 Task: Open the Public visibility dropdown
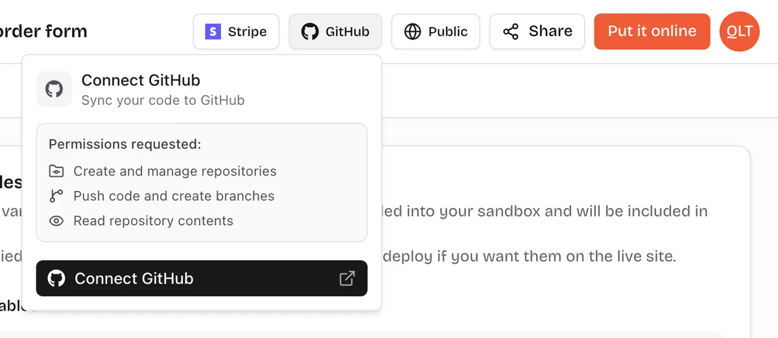pyautogui.click(x=436, y=32)
